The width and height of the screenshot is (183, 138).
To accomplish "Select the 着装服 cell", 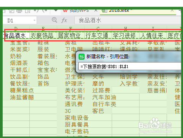I will tap(43, 56).
